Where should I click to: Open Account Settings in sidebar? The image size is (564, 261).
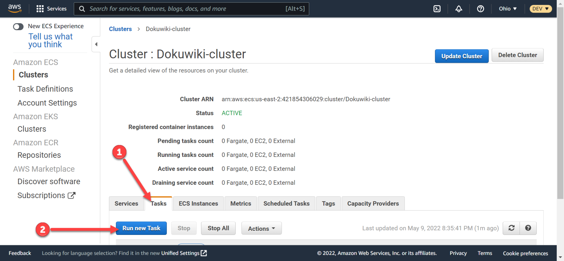pos(47,103)
